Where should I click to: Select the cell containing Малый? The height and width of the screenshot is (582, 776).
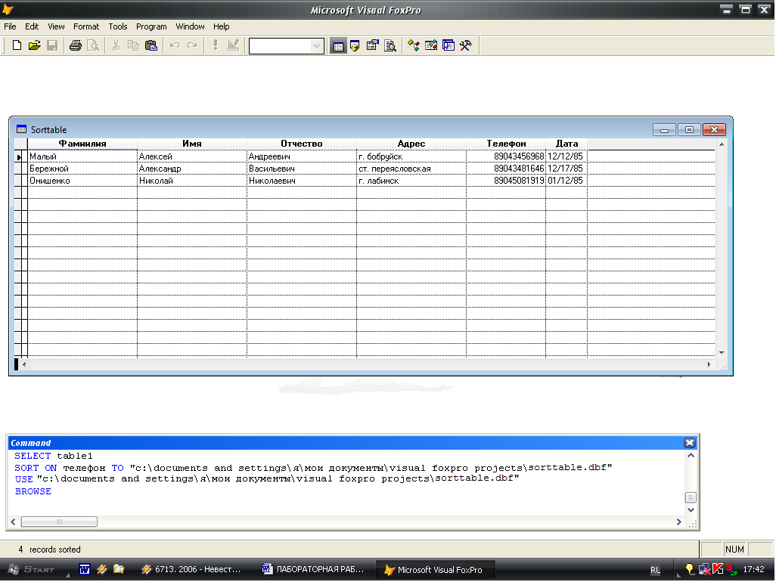[82, 156]
